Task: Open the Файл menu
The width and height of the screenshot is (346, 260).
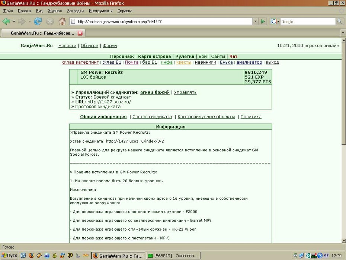Action: [8, 11]
